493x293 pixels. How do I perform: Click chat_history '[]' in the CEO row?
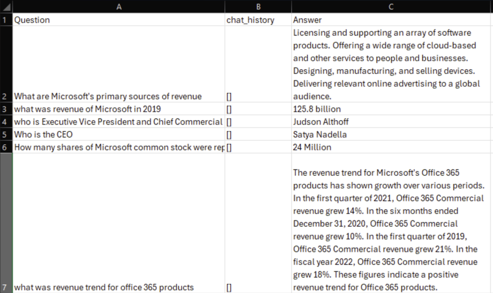click(258, 134)
